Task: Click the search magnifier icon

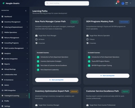Action: point(48,3)
